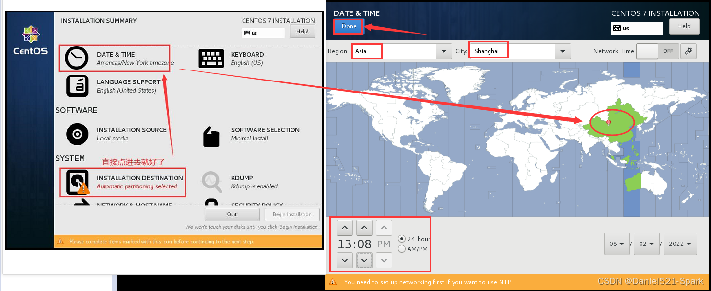The image size is (711, 291).
Task: Decrease the minutes with the down arrow
Action: pos(364,260)
